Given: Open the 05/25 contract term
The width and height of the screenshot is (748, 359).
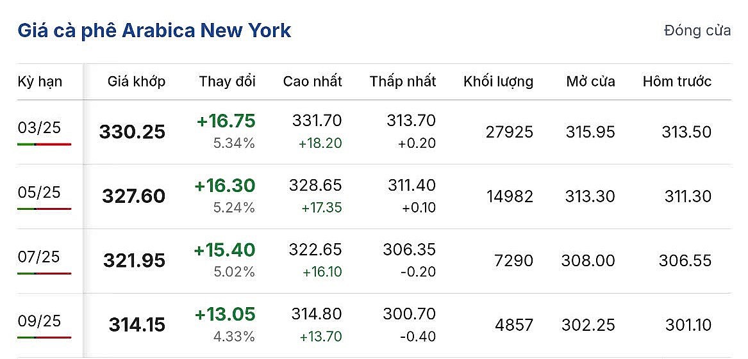Looking at the screenshot, I should click(x=39, y=192).
